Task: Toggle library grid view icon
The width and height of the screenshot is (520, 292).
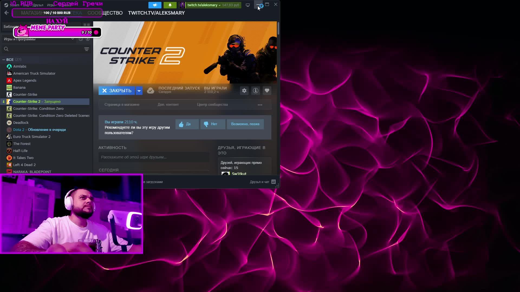Action: [x=87, y=25]
